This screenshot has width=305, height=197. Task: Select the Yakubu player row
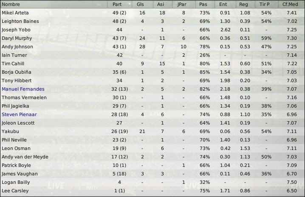coord(152,131)
